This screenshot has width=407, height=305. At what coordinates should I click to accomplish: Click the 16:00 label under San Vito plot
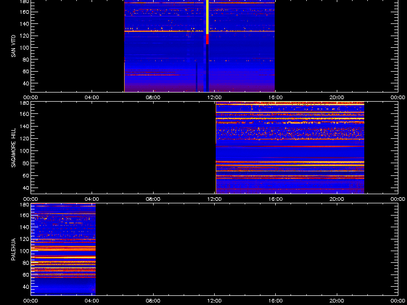point(276,98)
